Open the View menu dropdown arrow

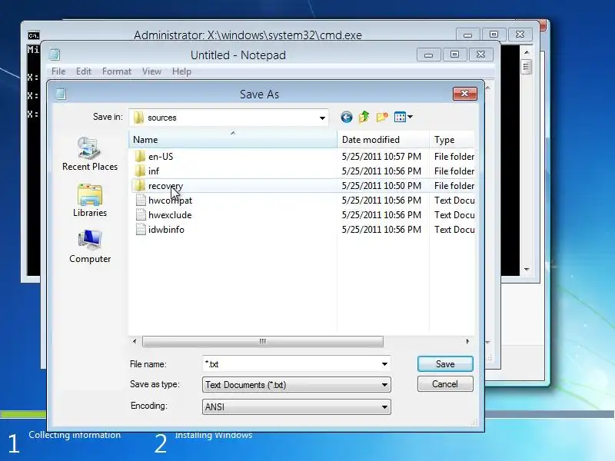[410, 117]
